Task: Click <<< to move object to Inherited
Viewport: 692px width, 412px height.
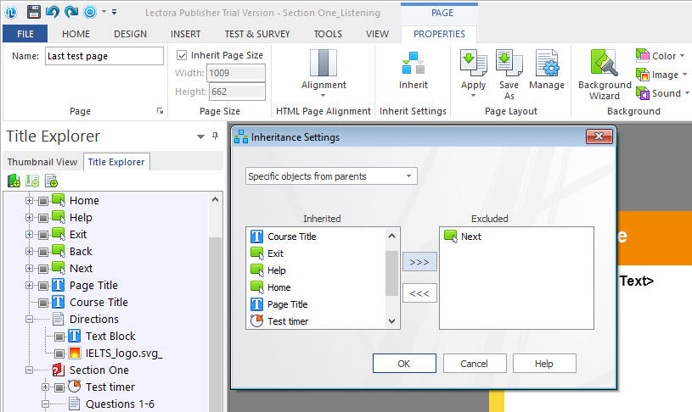Action: point(419,293)
